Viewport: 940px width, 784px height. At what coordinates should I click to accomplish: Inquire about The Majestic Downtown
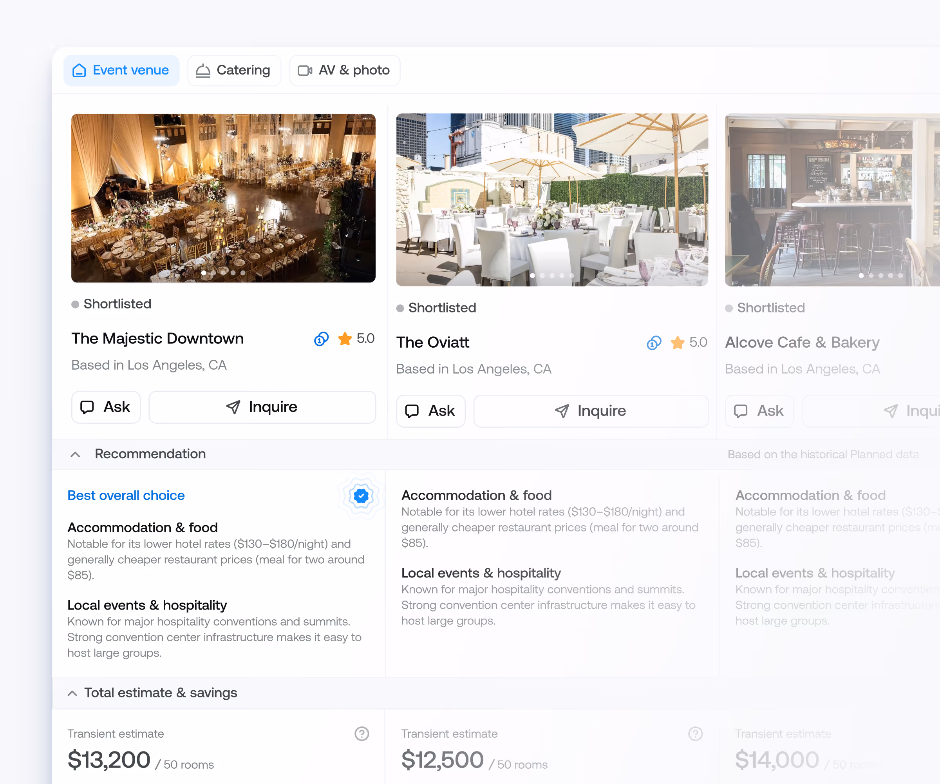262,407
